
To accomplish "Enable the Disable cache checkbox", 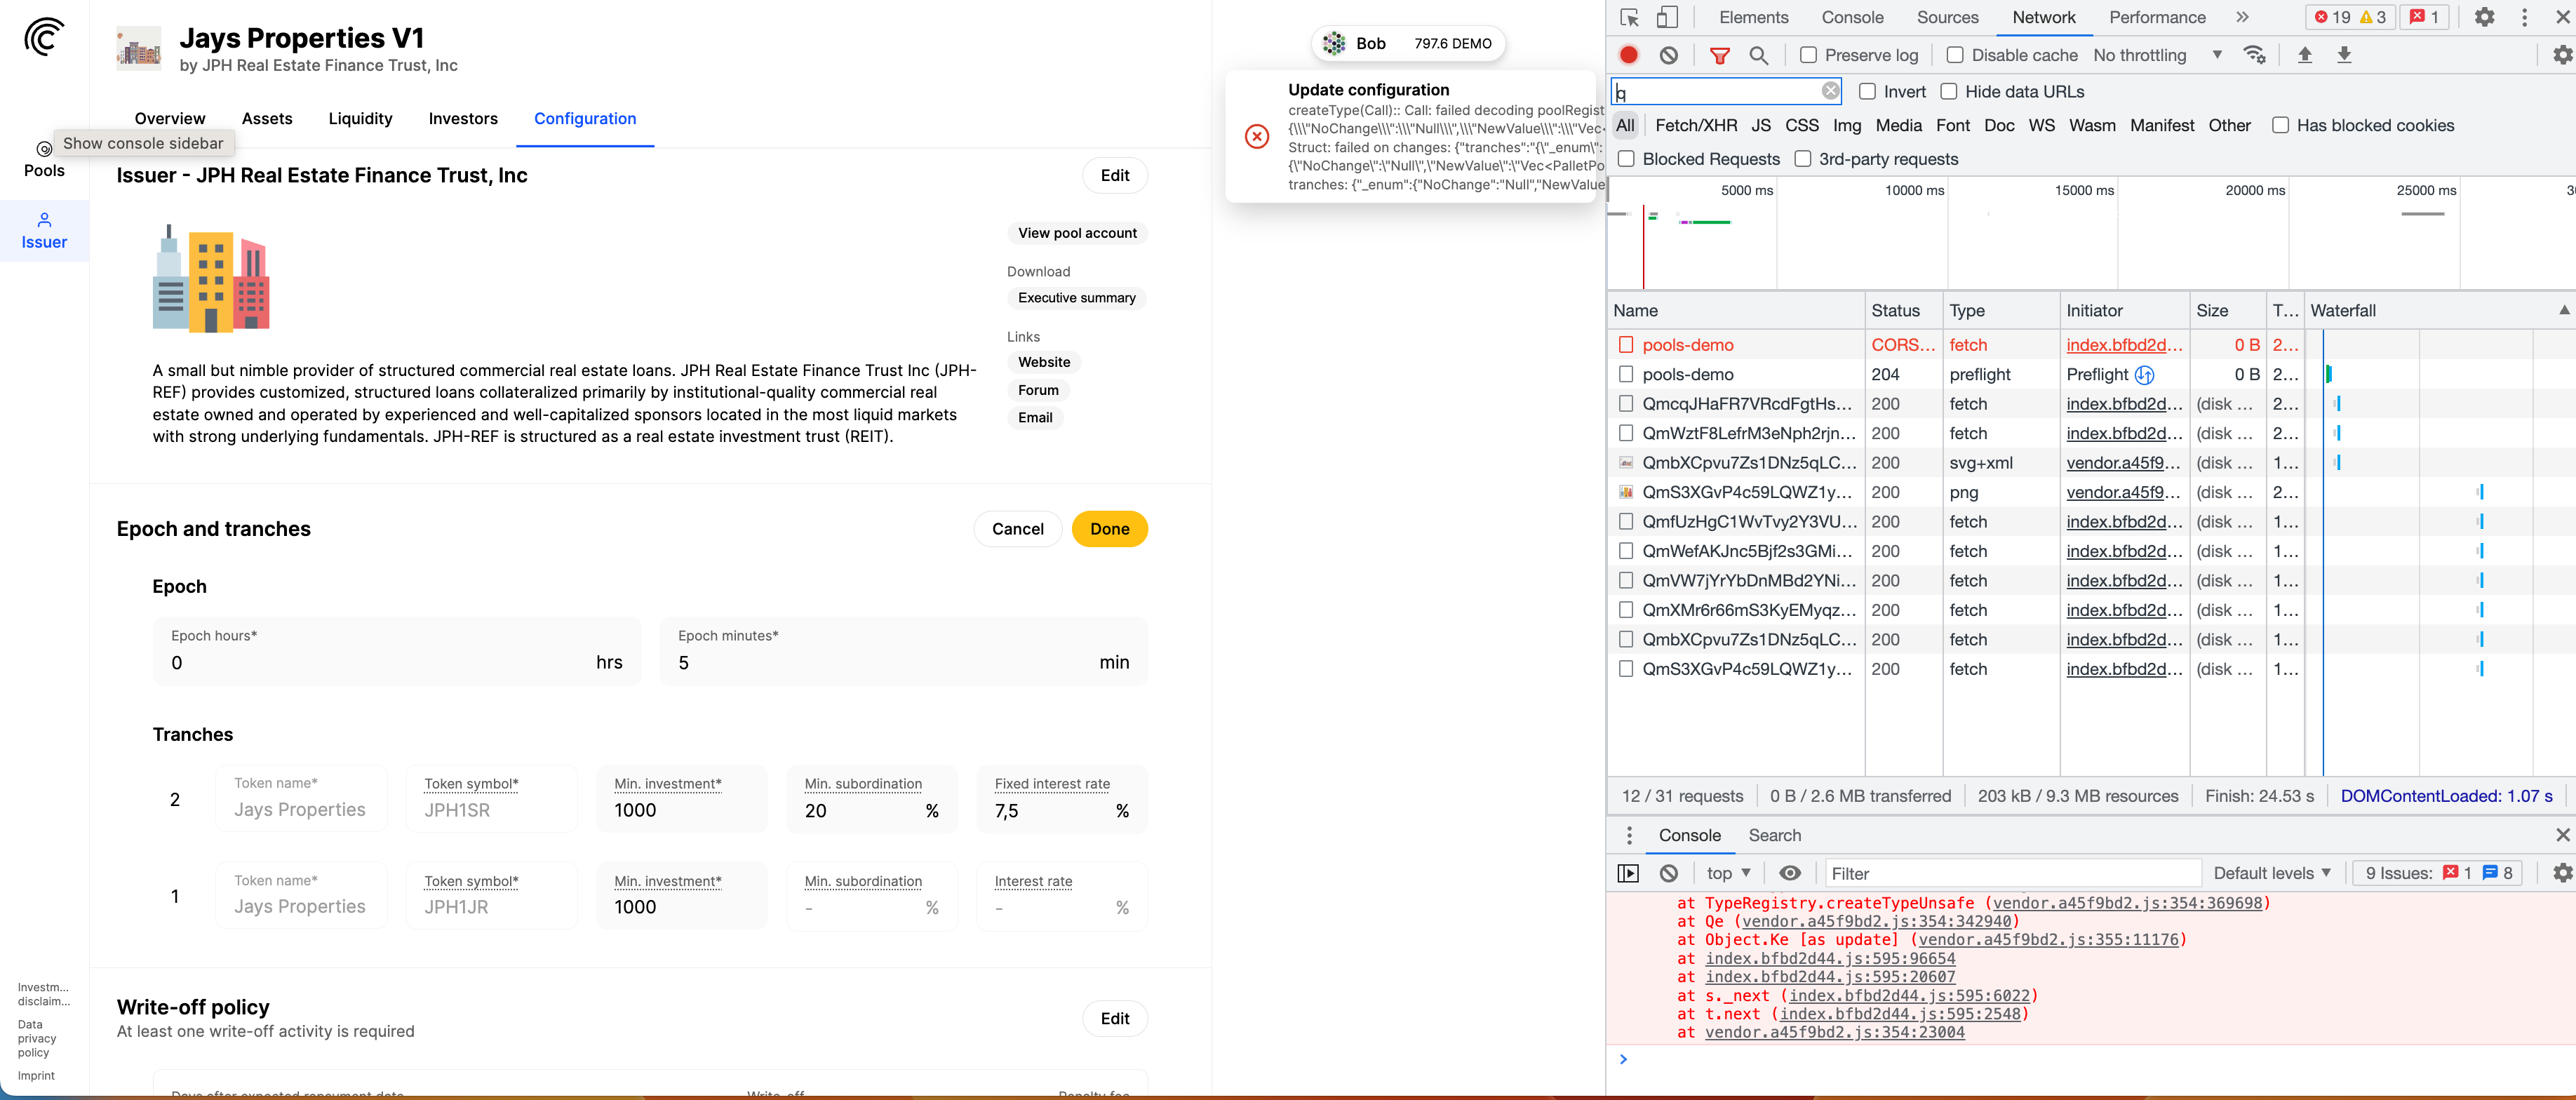I will tap(1955, 55).
